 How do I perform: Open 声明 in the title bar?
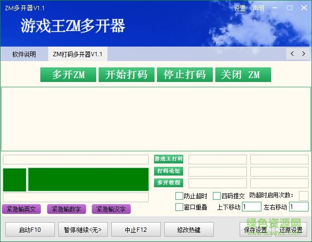258,8
